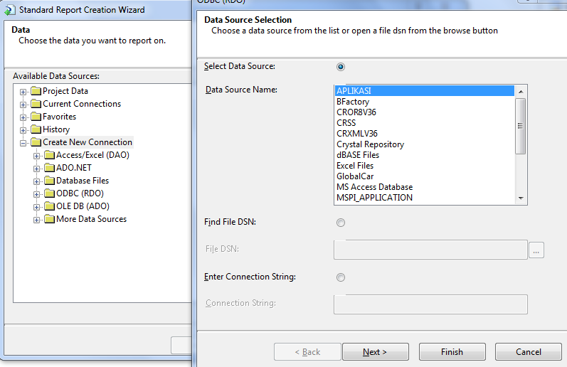Viewport: 567px width, 367px height.
Task: Click the History folder icon
Action: [36, 129]
